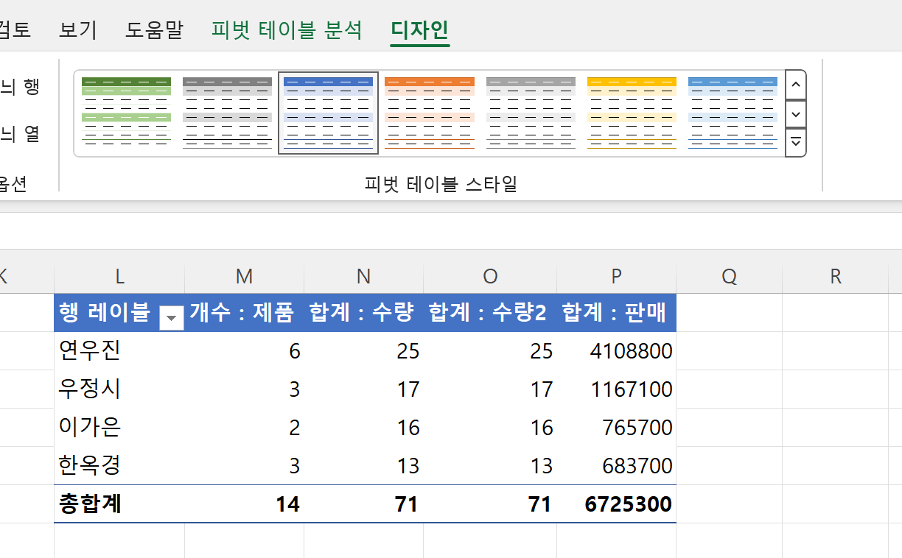Apply the orange pivot table style
This screenshot has height=558, width=902.
[x=429, y=112]
